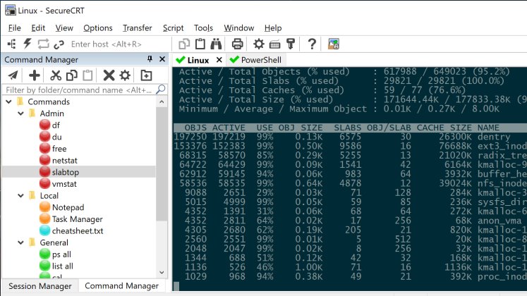Open the Script menu

coord(173,28)
